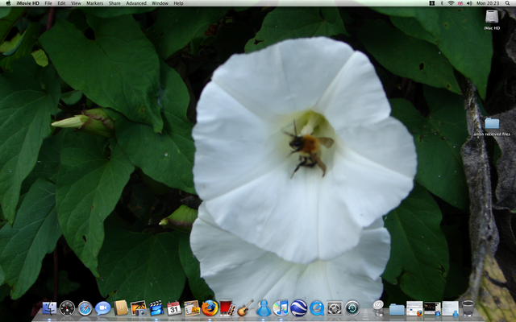Image resolution: width=516 pixels, height=322 pixels.
Task: Launch iPhoto from the Dock
Action: (x=139, y=308)
